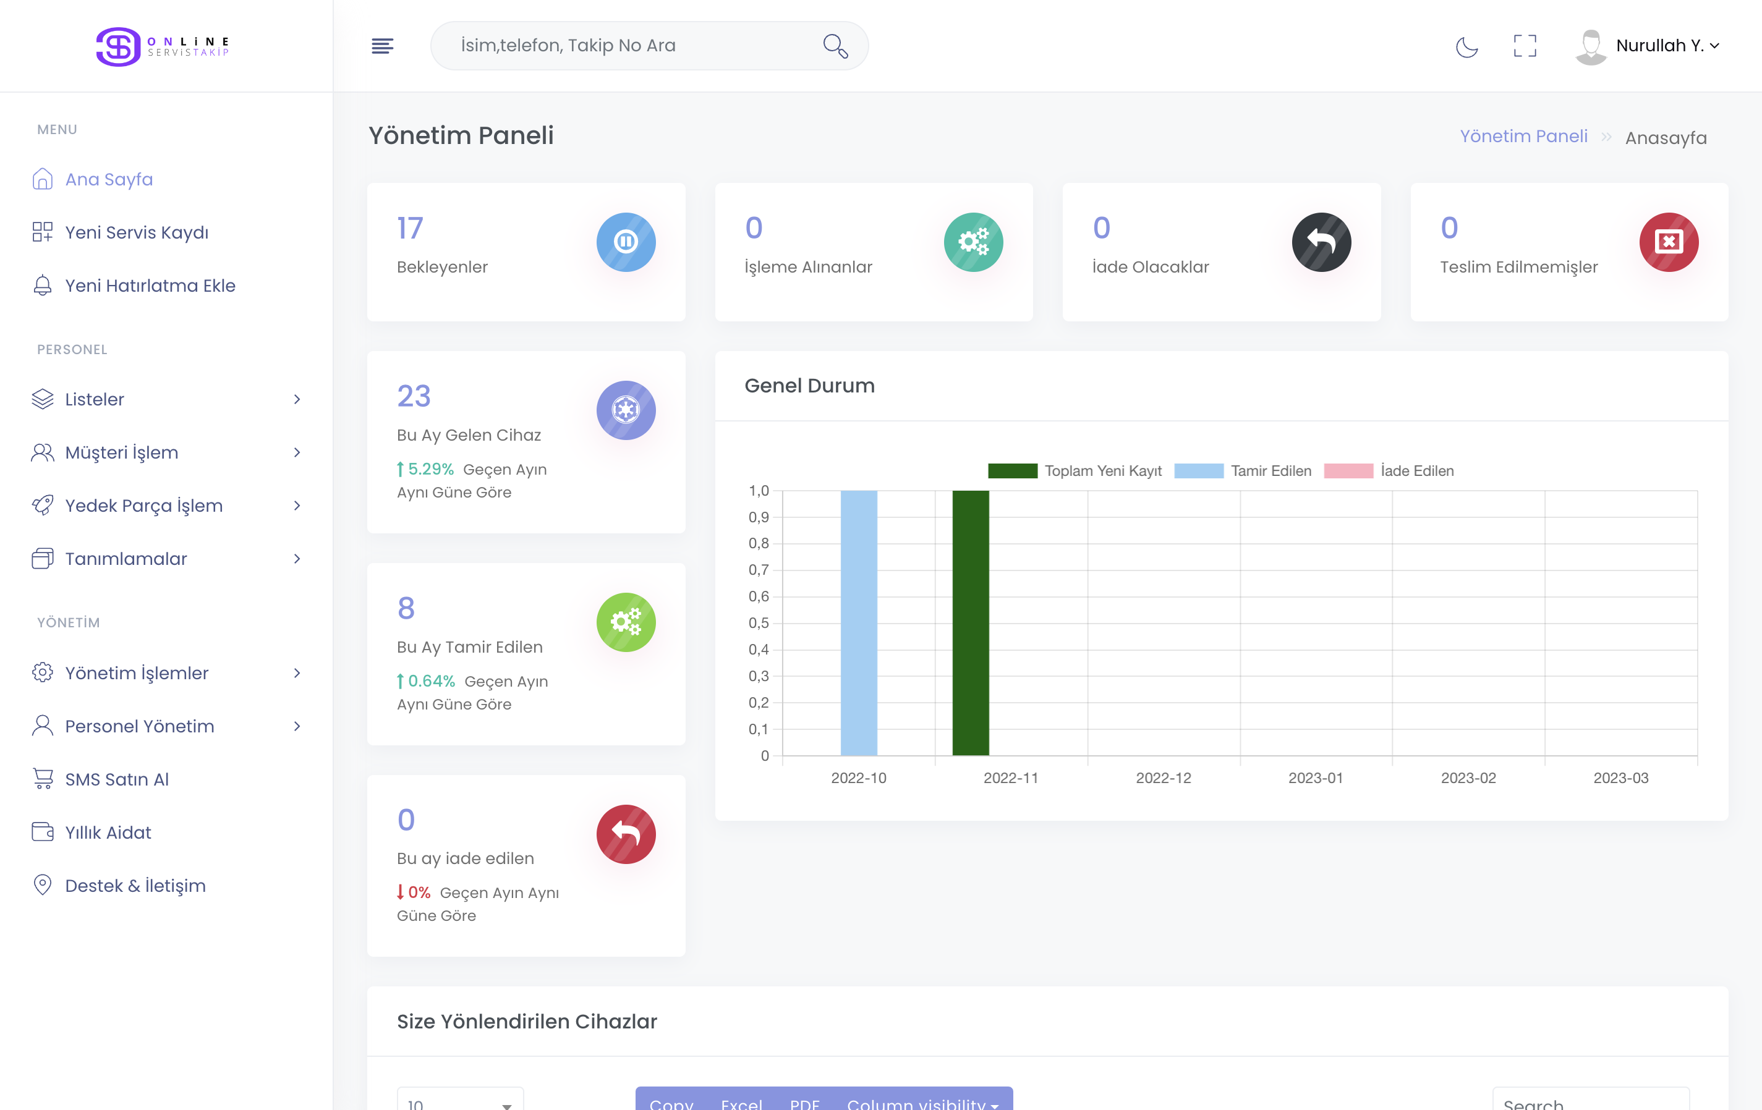Click the red Teslim Edilmemişler icon
This screenshot has width=1762, height=1110.
[1669, 242]
